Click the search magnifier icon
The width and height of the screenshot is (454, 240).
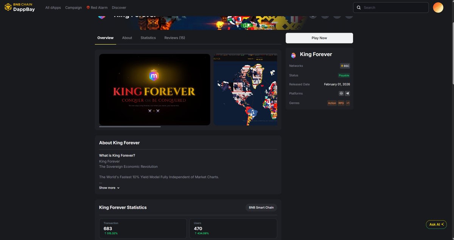pos(359,8)
